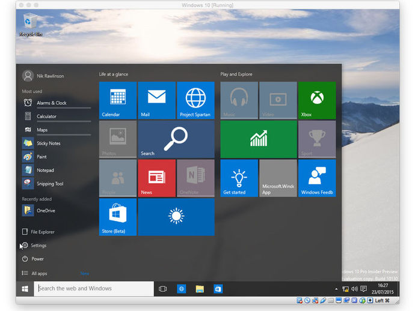Open the News tile
Image resolution: width=415 pixels, height=311 pixels.
[x=157, y=178]
